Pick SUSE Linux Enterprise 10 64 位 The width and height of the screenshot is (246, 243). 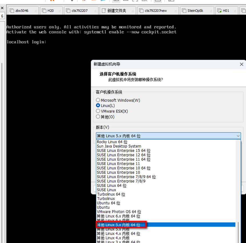[x=166, y=168]
